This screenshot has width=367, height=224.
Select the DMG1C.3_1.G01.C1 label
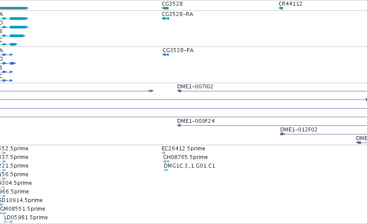[x=189, y=166]
